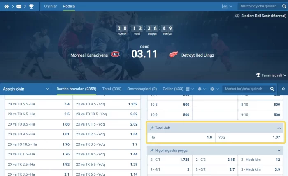The image size is (288, 176).
Task: Open chevron next to gear icon
Action: coord(217,89)
